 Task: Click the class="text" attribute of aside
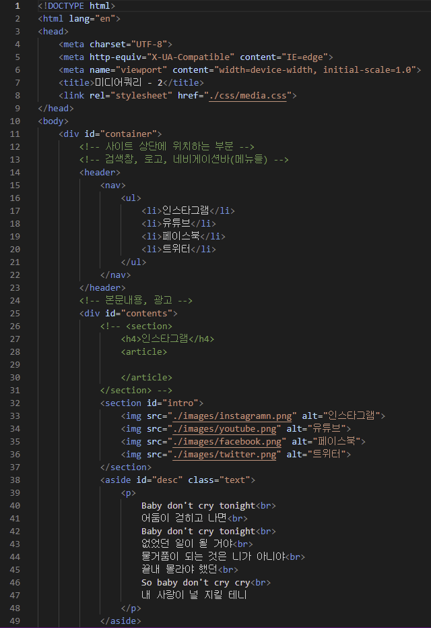point(219,480)
